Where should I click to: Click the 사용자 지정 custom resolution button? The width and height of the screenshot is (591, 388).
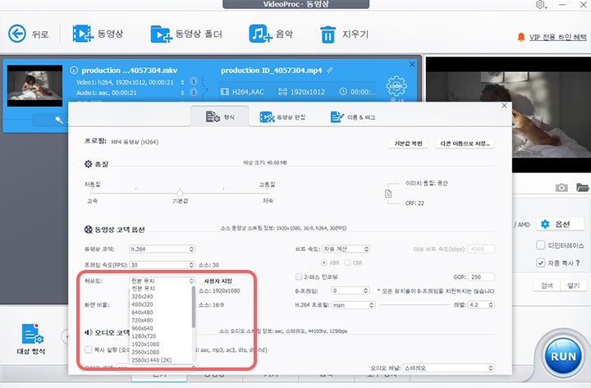[x=218, y=281]
